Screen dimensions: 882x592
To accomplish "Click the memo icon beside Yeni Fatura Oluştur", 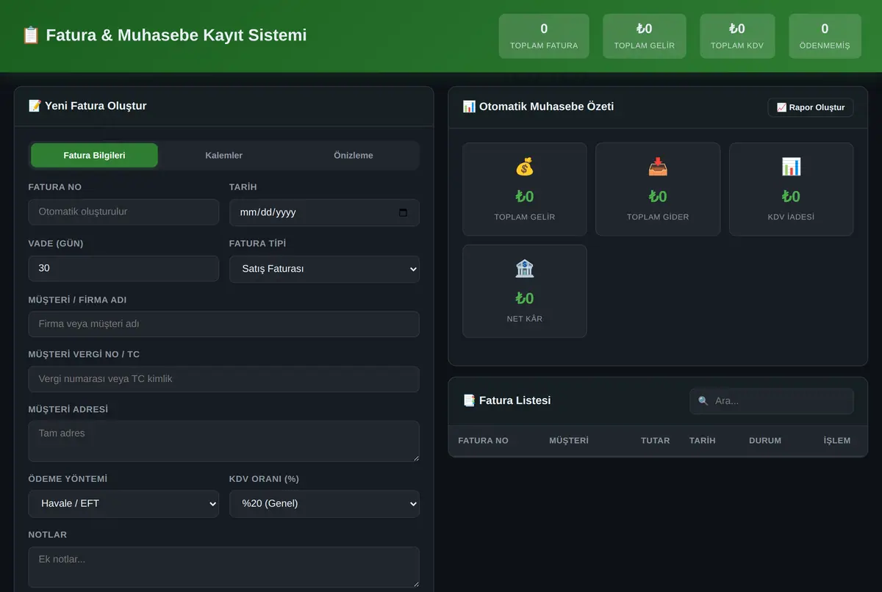I will (35, 106).
